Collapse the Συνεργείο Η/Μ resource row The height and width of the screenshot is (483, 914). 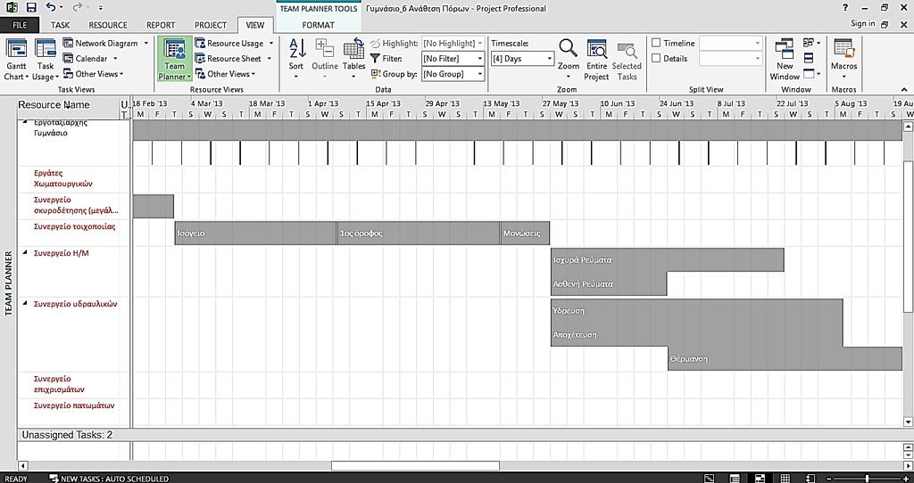[25, 253]
